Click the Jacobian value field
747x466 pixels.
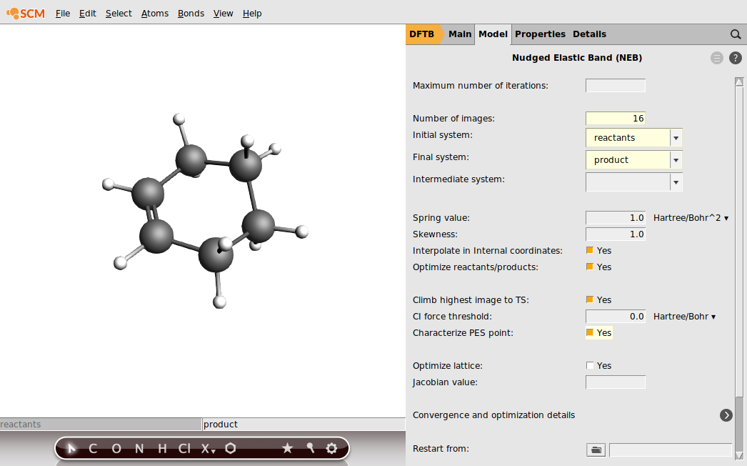pos(616,382)
